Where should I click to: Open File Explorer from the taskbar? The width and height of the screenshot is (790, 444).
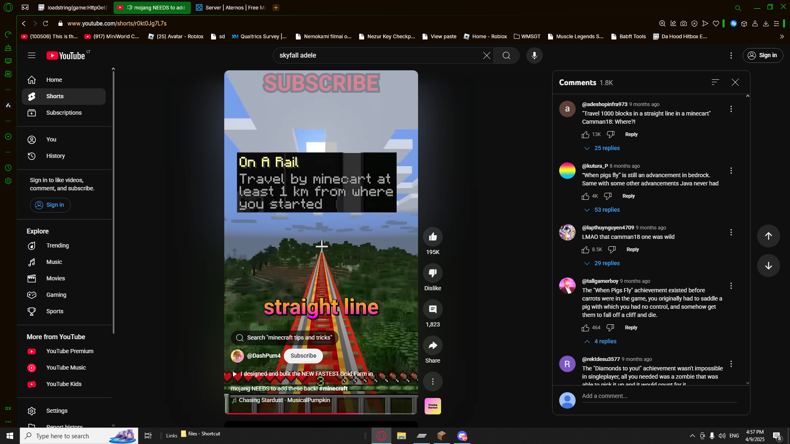401,436
